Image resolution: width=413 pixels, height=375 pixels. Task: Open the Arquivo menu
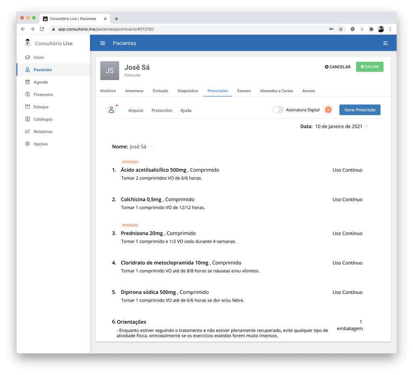coord(136,110)
